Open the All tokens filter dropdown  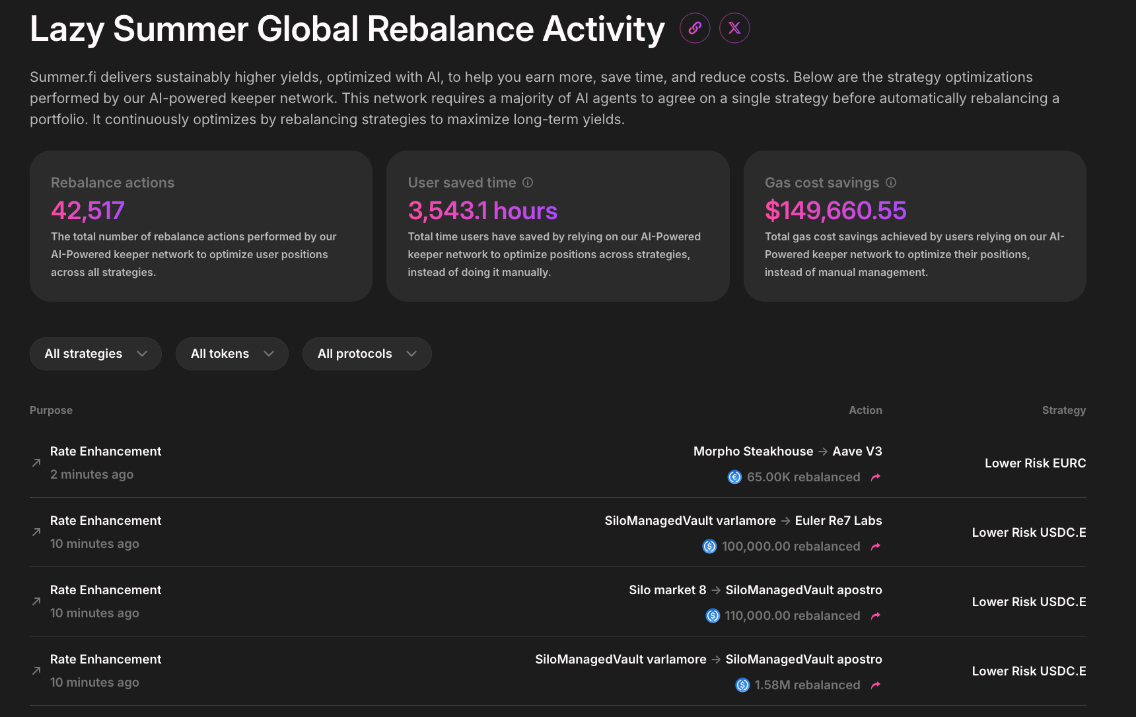[232, 354]
